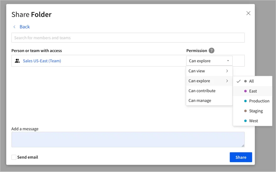Click the checkmark next to All
Screen dimensions: 276x172
pyautogui.click(x=239, y=81)
